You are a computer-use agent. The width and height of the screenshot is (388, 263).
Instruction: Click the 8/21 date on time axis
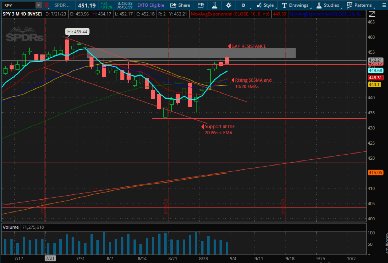(x=173, y=258)
